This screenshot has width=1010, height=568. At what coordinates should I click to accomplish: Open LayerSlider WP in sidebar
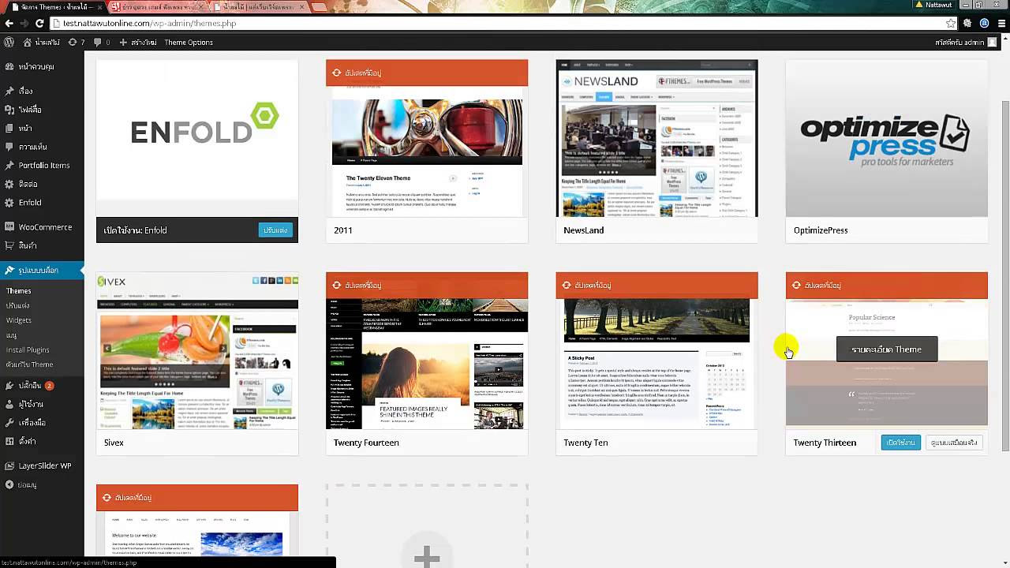tap(42, 465)
